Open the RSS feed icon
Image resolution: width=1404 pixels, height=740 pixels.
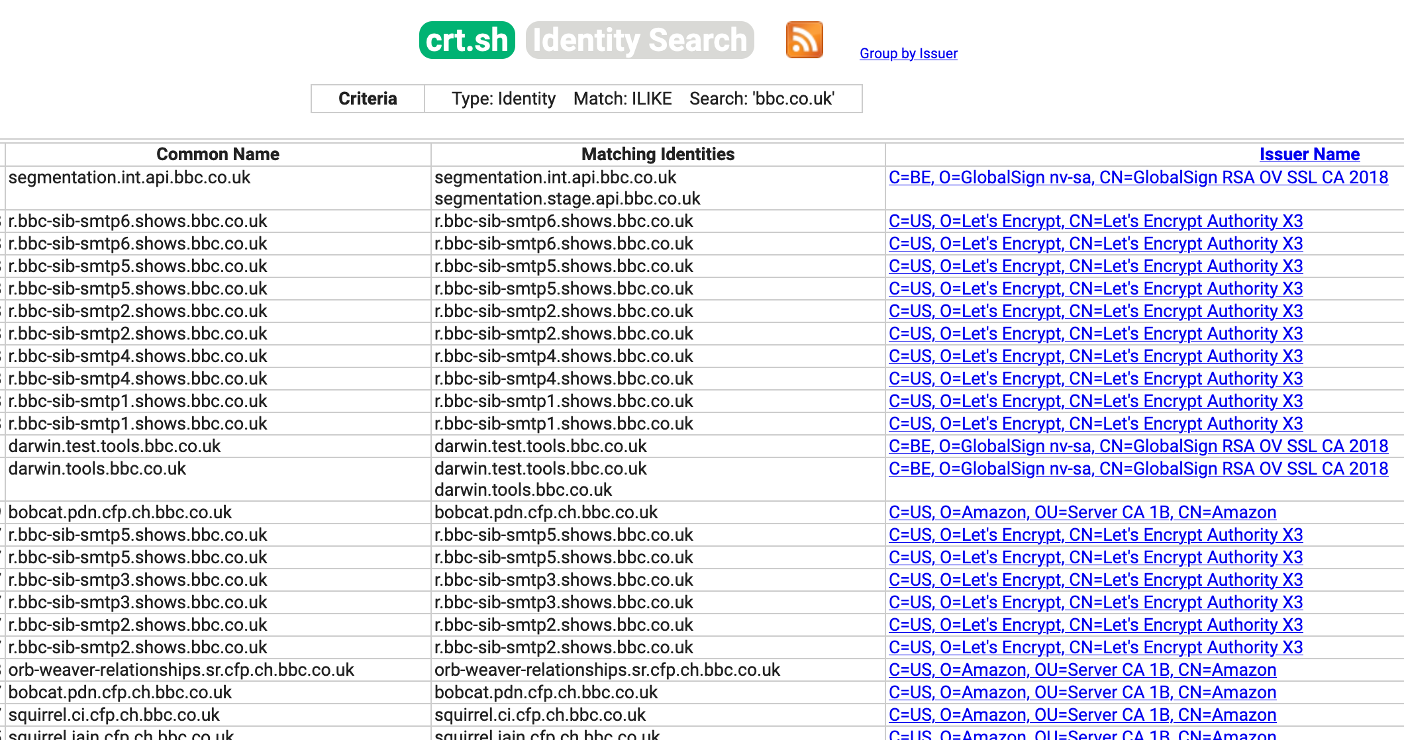coord(803,40)
